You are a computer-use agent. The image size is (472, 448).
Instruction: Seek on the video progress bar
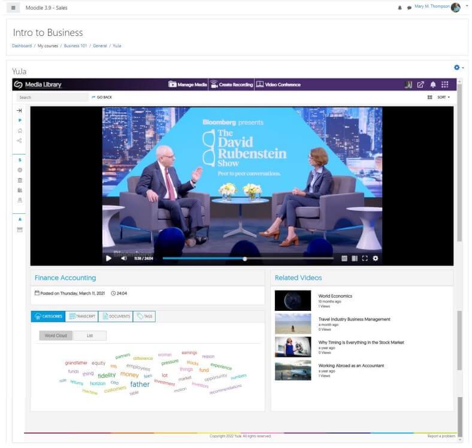point(248,258)
